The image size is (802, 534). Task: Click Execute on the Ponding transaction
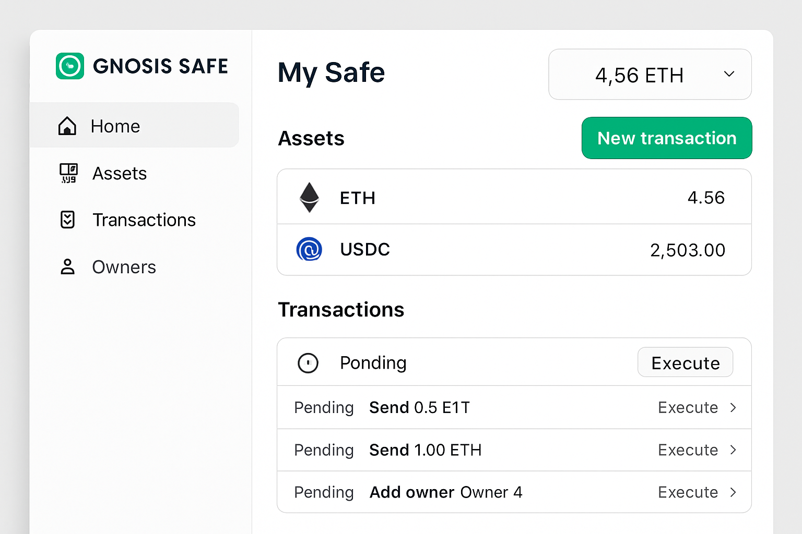click(685, 362)
